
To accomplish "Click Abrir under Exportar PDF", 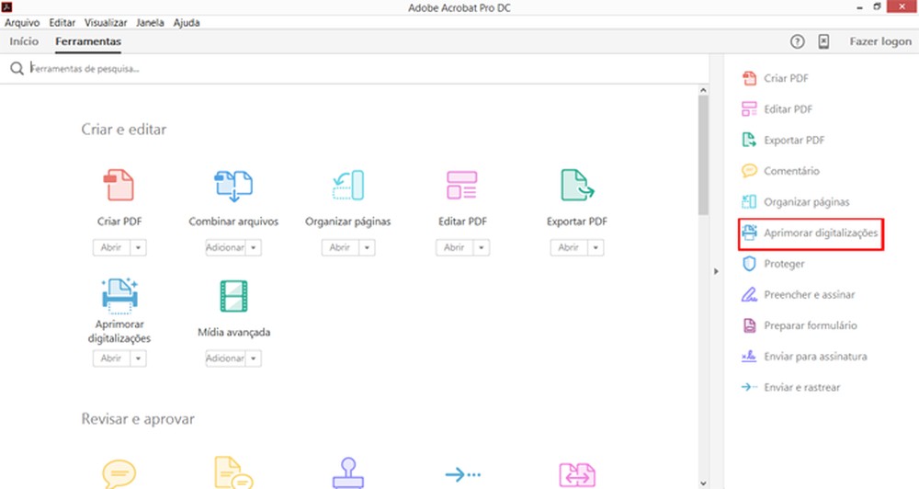I will tap(569, 247).
